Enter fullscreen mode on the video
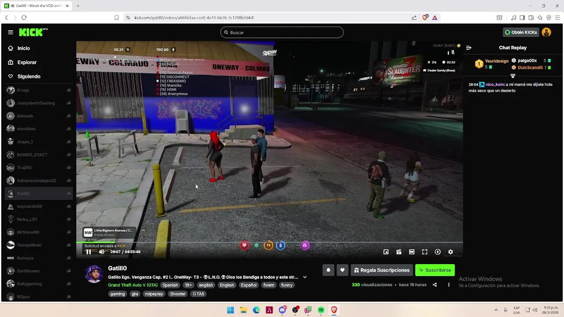The height and width of the screenshot is (317, 564). (x=425, y=252)
